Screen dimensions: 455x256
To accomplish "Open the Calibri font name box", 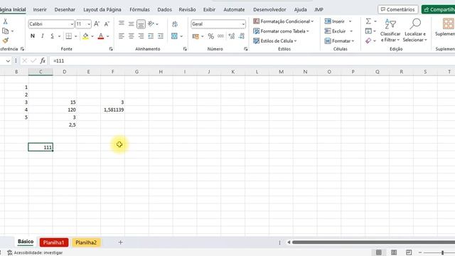I will pyautogui.click(x=51, y=23).
